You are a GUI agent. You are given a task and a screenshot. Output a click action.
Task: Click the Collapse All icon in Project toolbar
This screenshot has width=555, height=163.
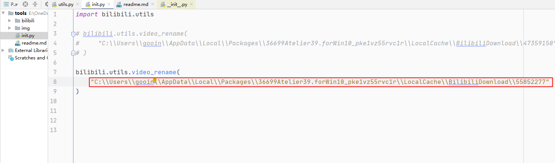pyautogui.click(x=35, y=4)
